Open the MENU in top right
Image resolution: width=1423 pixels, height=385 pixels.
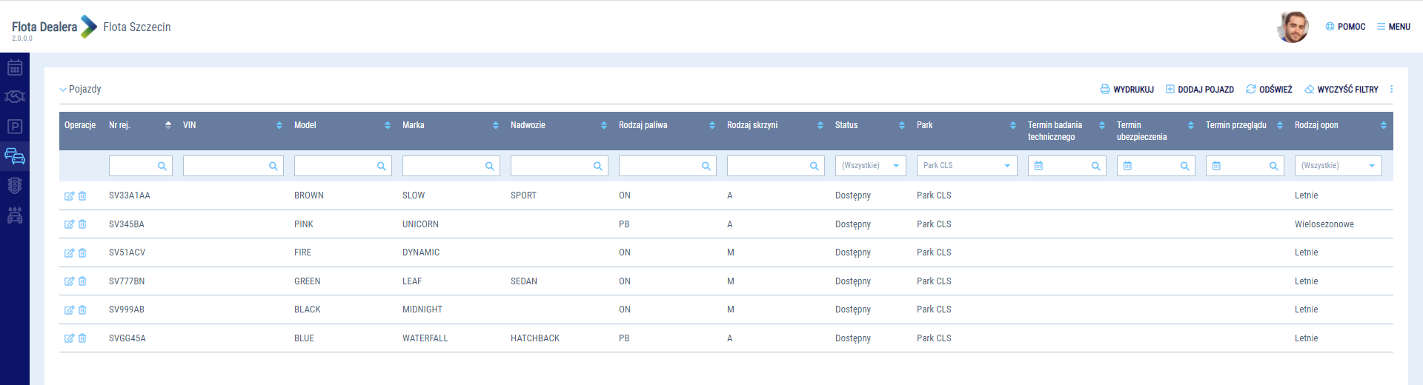(1393, 27)
